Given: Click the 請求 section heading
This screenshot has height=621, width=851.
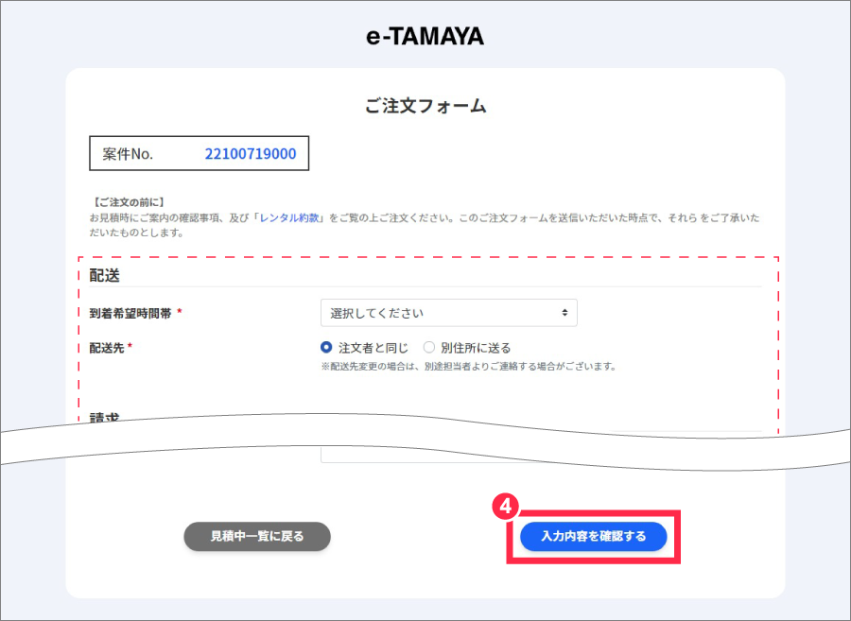Looking at the screenshot, I should tap(104, 417).
